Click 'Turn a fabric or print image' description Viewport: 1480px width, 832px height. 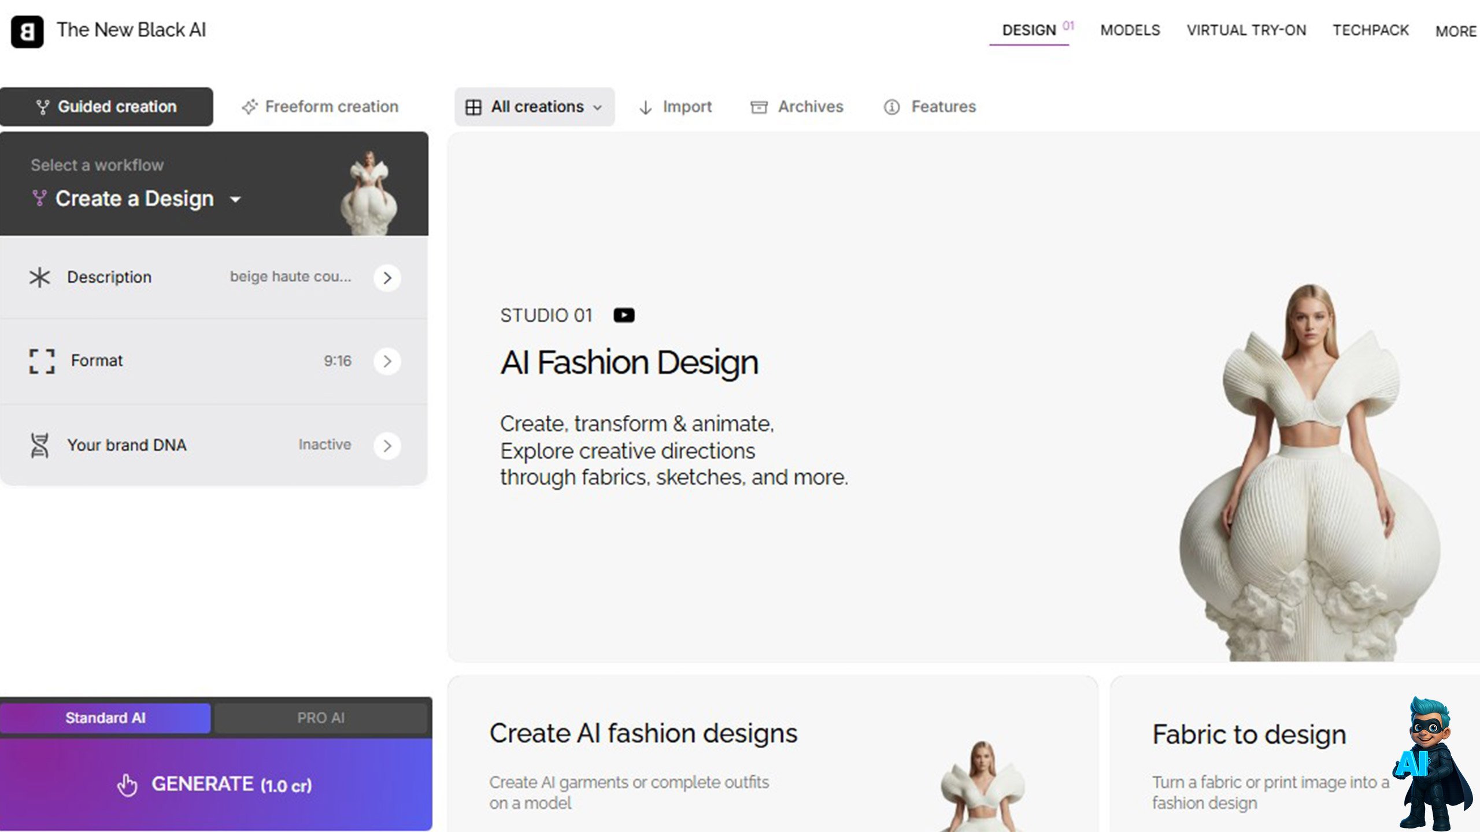tap(1271, 793)
